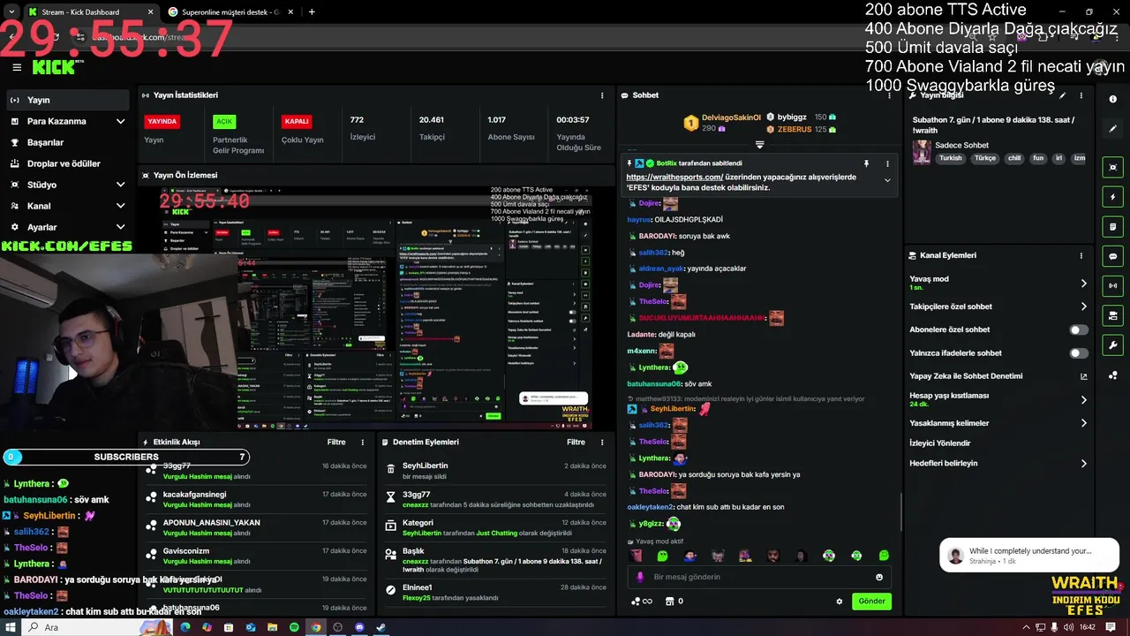Open a new browser tab

(x=312, y=12)
